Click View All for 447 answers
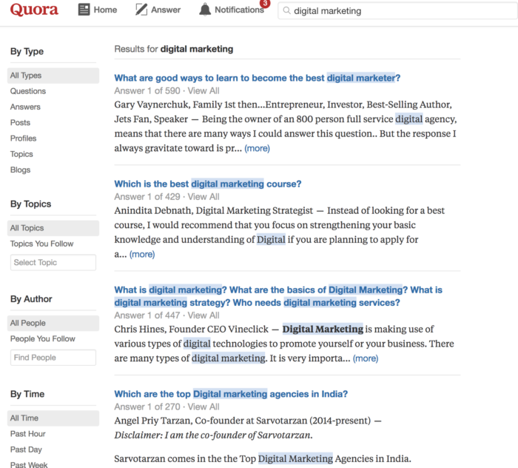 203,315
